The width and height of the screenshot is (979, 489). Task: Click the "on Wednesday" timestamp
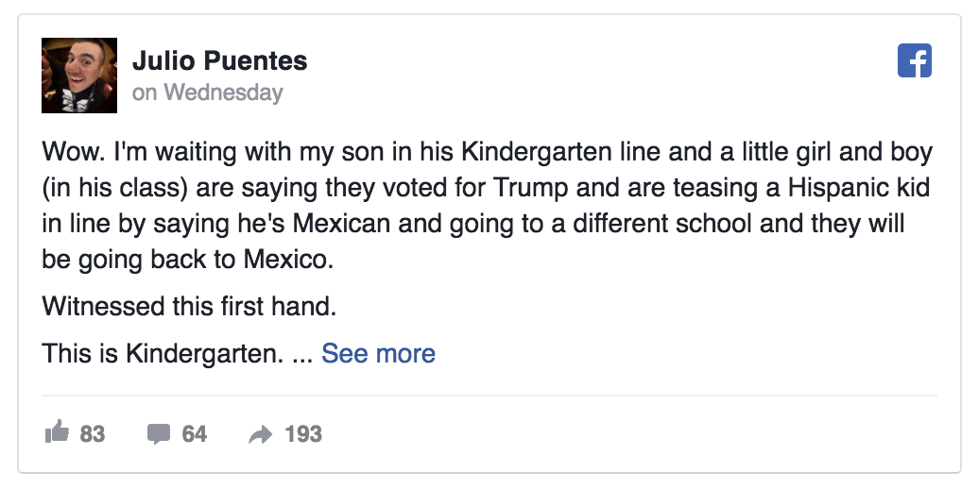pos(208,93)
